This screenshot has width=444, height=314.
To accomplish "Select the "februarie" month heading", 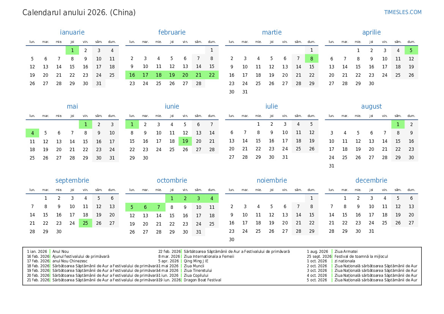I will [172, 32].
